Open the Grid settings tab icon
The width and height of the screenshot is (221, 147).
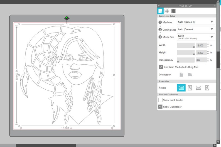coord(167,11)
